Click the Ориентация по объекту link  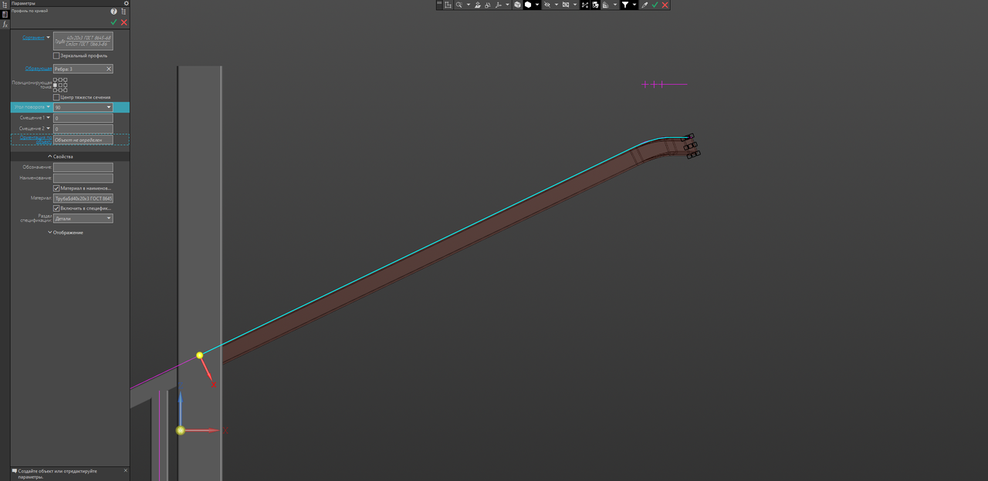click(36, 140)
